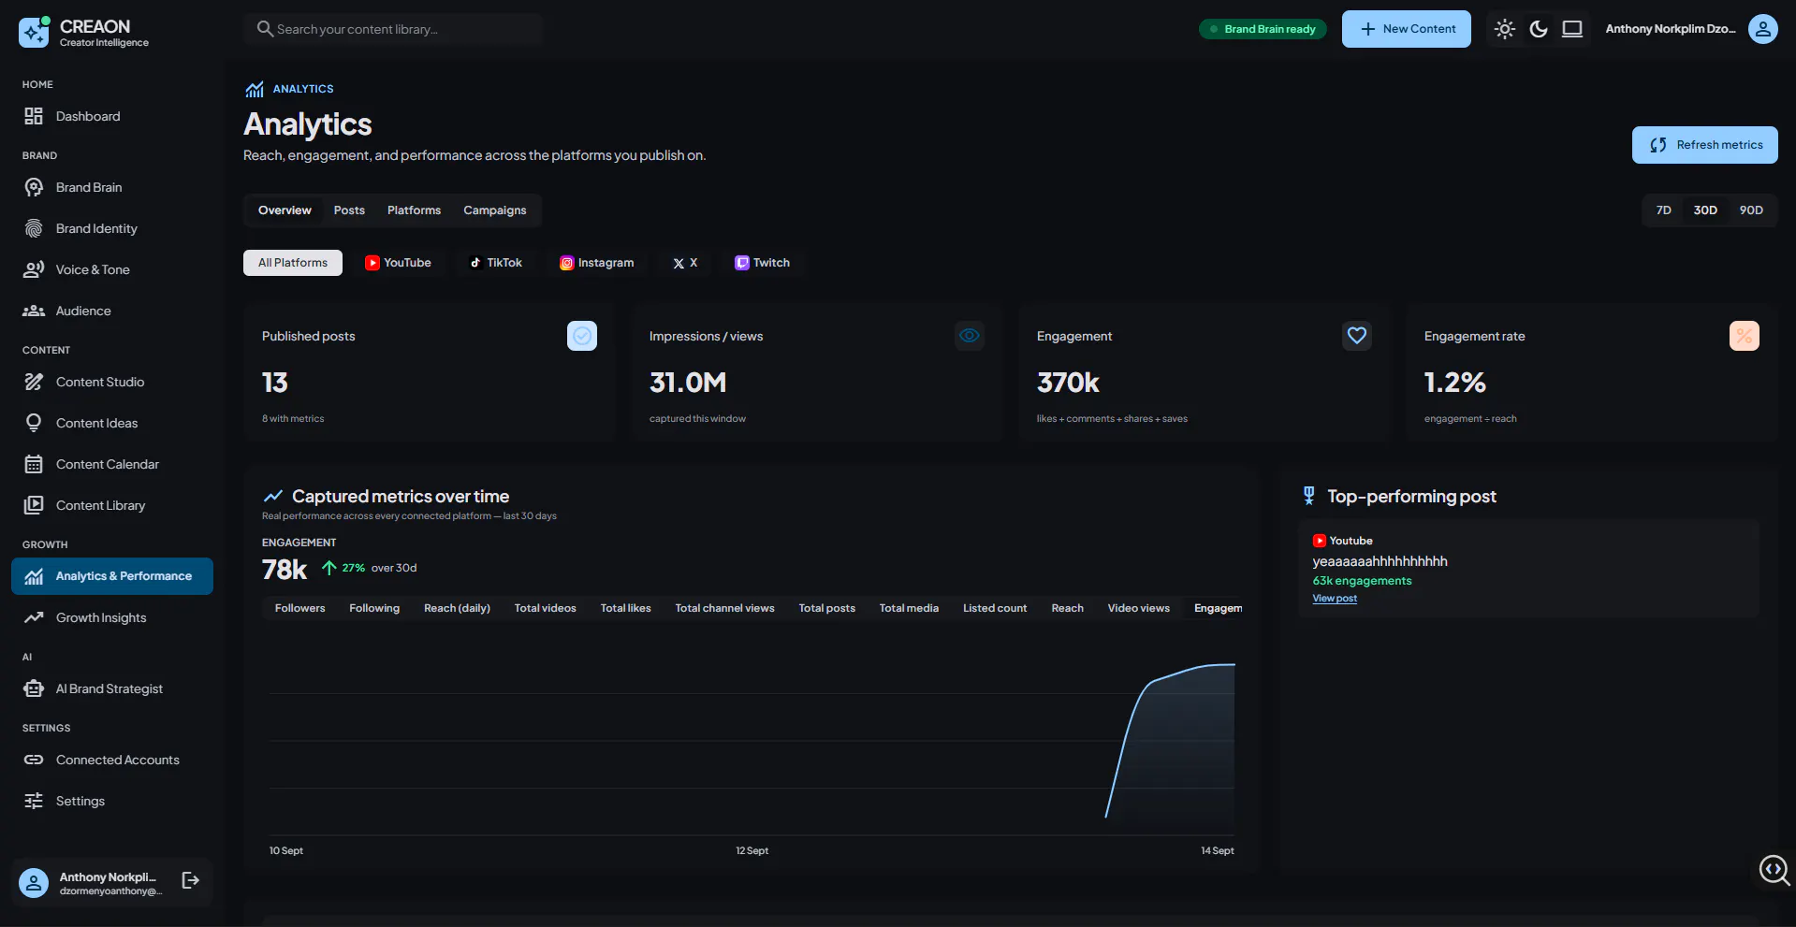Select Total media metric tab
The image size is (1796, 927).
coord(909,608)
